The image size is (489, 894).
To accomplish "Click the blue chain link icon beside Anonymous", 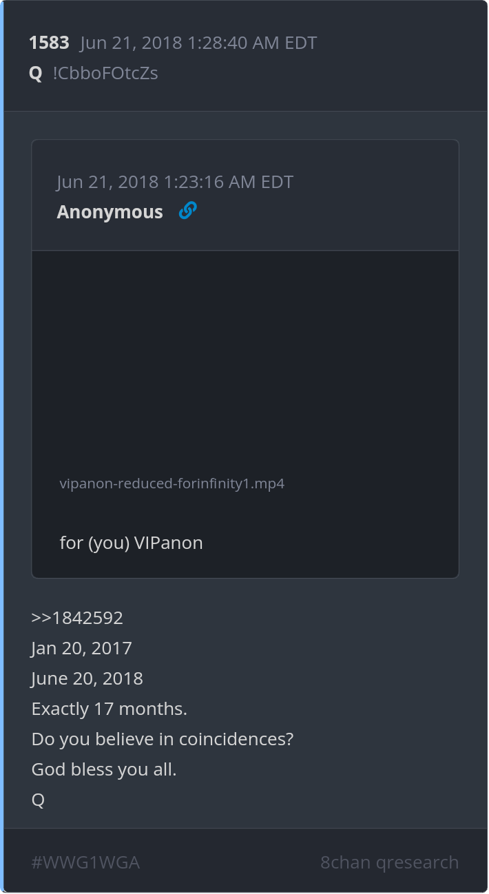I will [x=187, y=211].
